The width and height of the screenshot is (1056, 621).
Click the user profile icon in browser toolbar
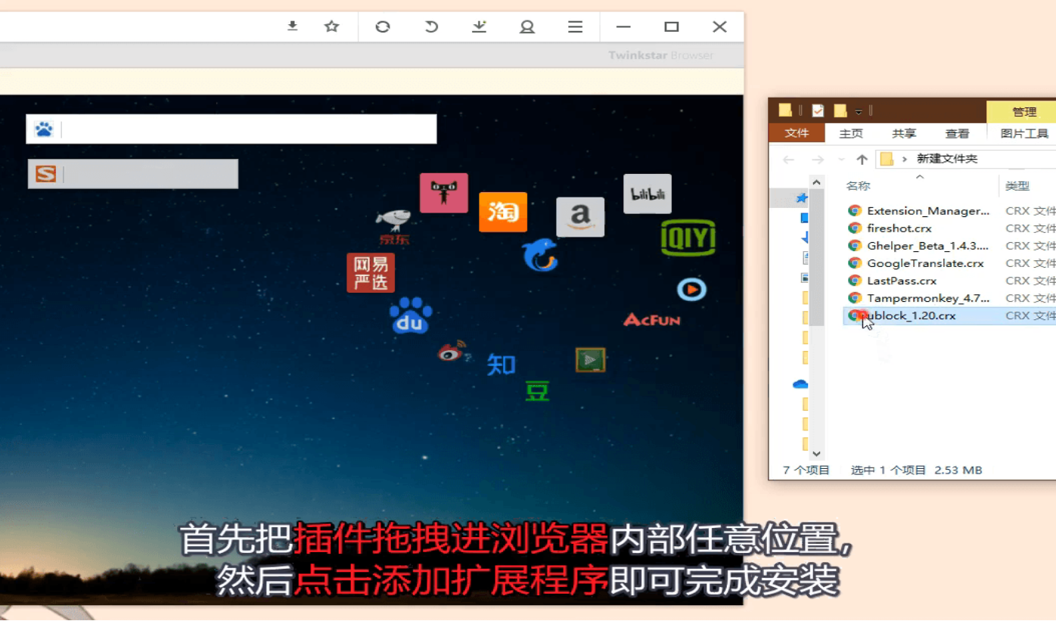click(x=527, y=26)
